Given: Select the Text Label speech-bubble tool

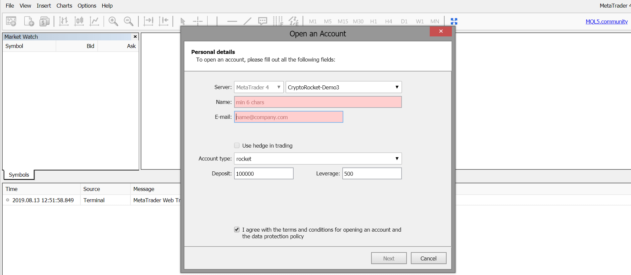Looking at the screenshot, I should tap(263, 21).
